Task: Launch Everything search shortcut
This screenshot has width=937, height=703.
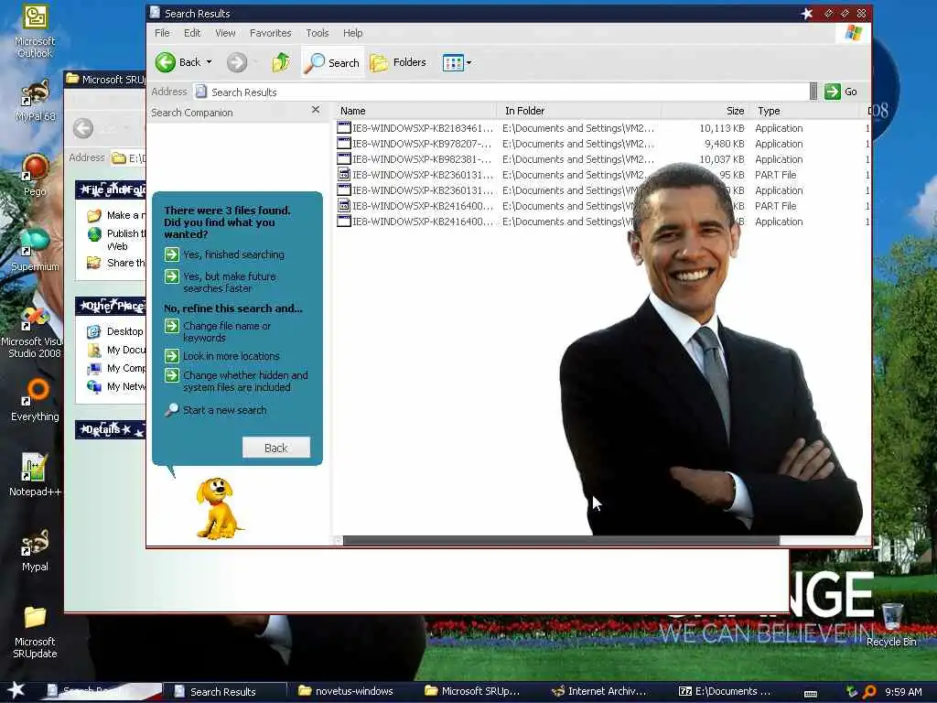Action: click(35, 399)
